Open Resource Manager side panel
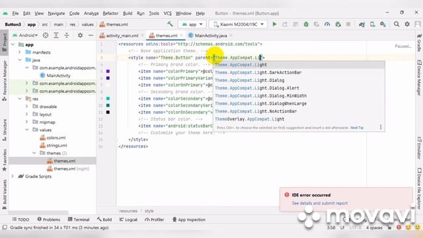Image resolution: width=423 pixels, height=238 pixels. pyautogui.click(x=5, y=81)
